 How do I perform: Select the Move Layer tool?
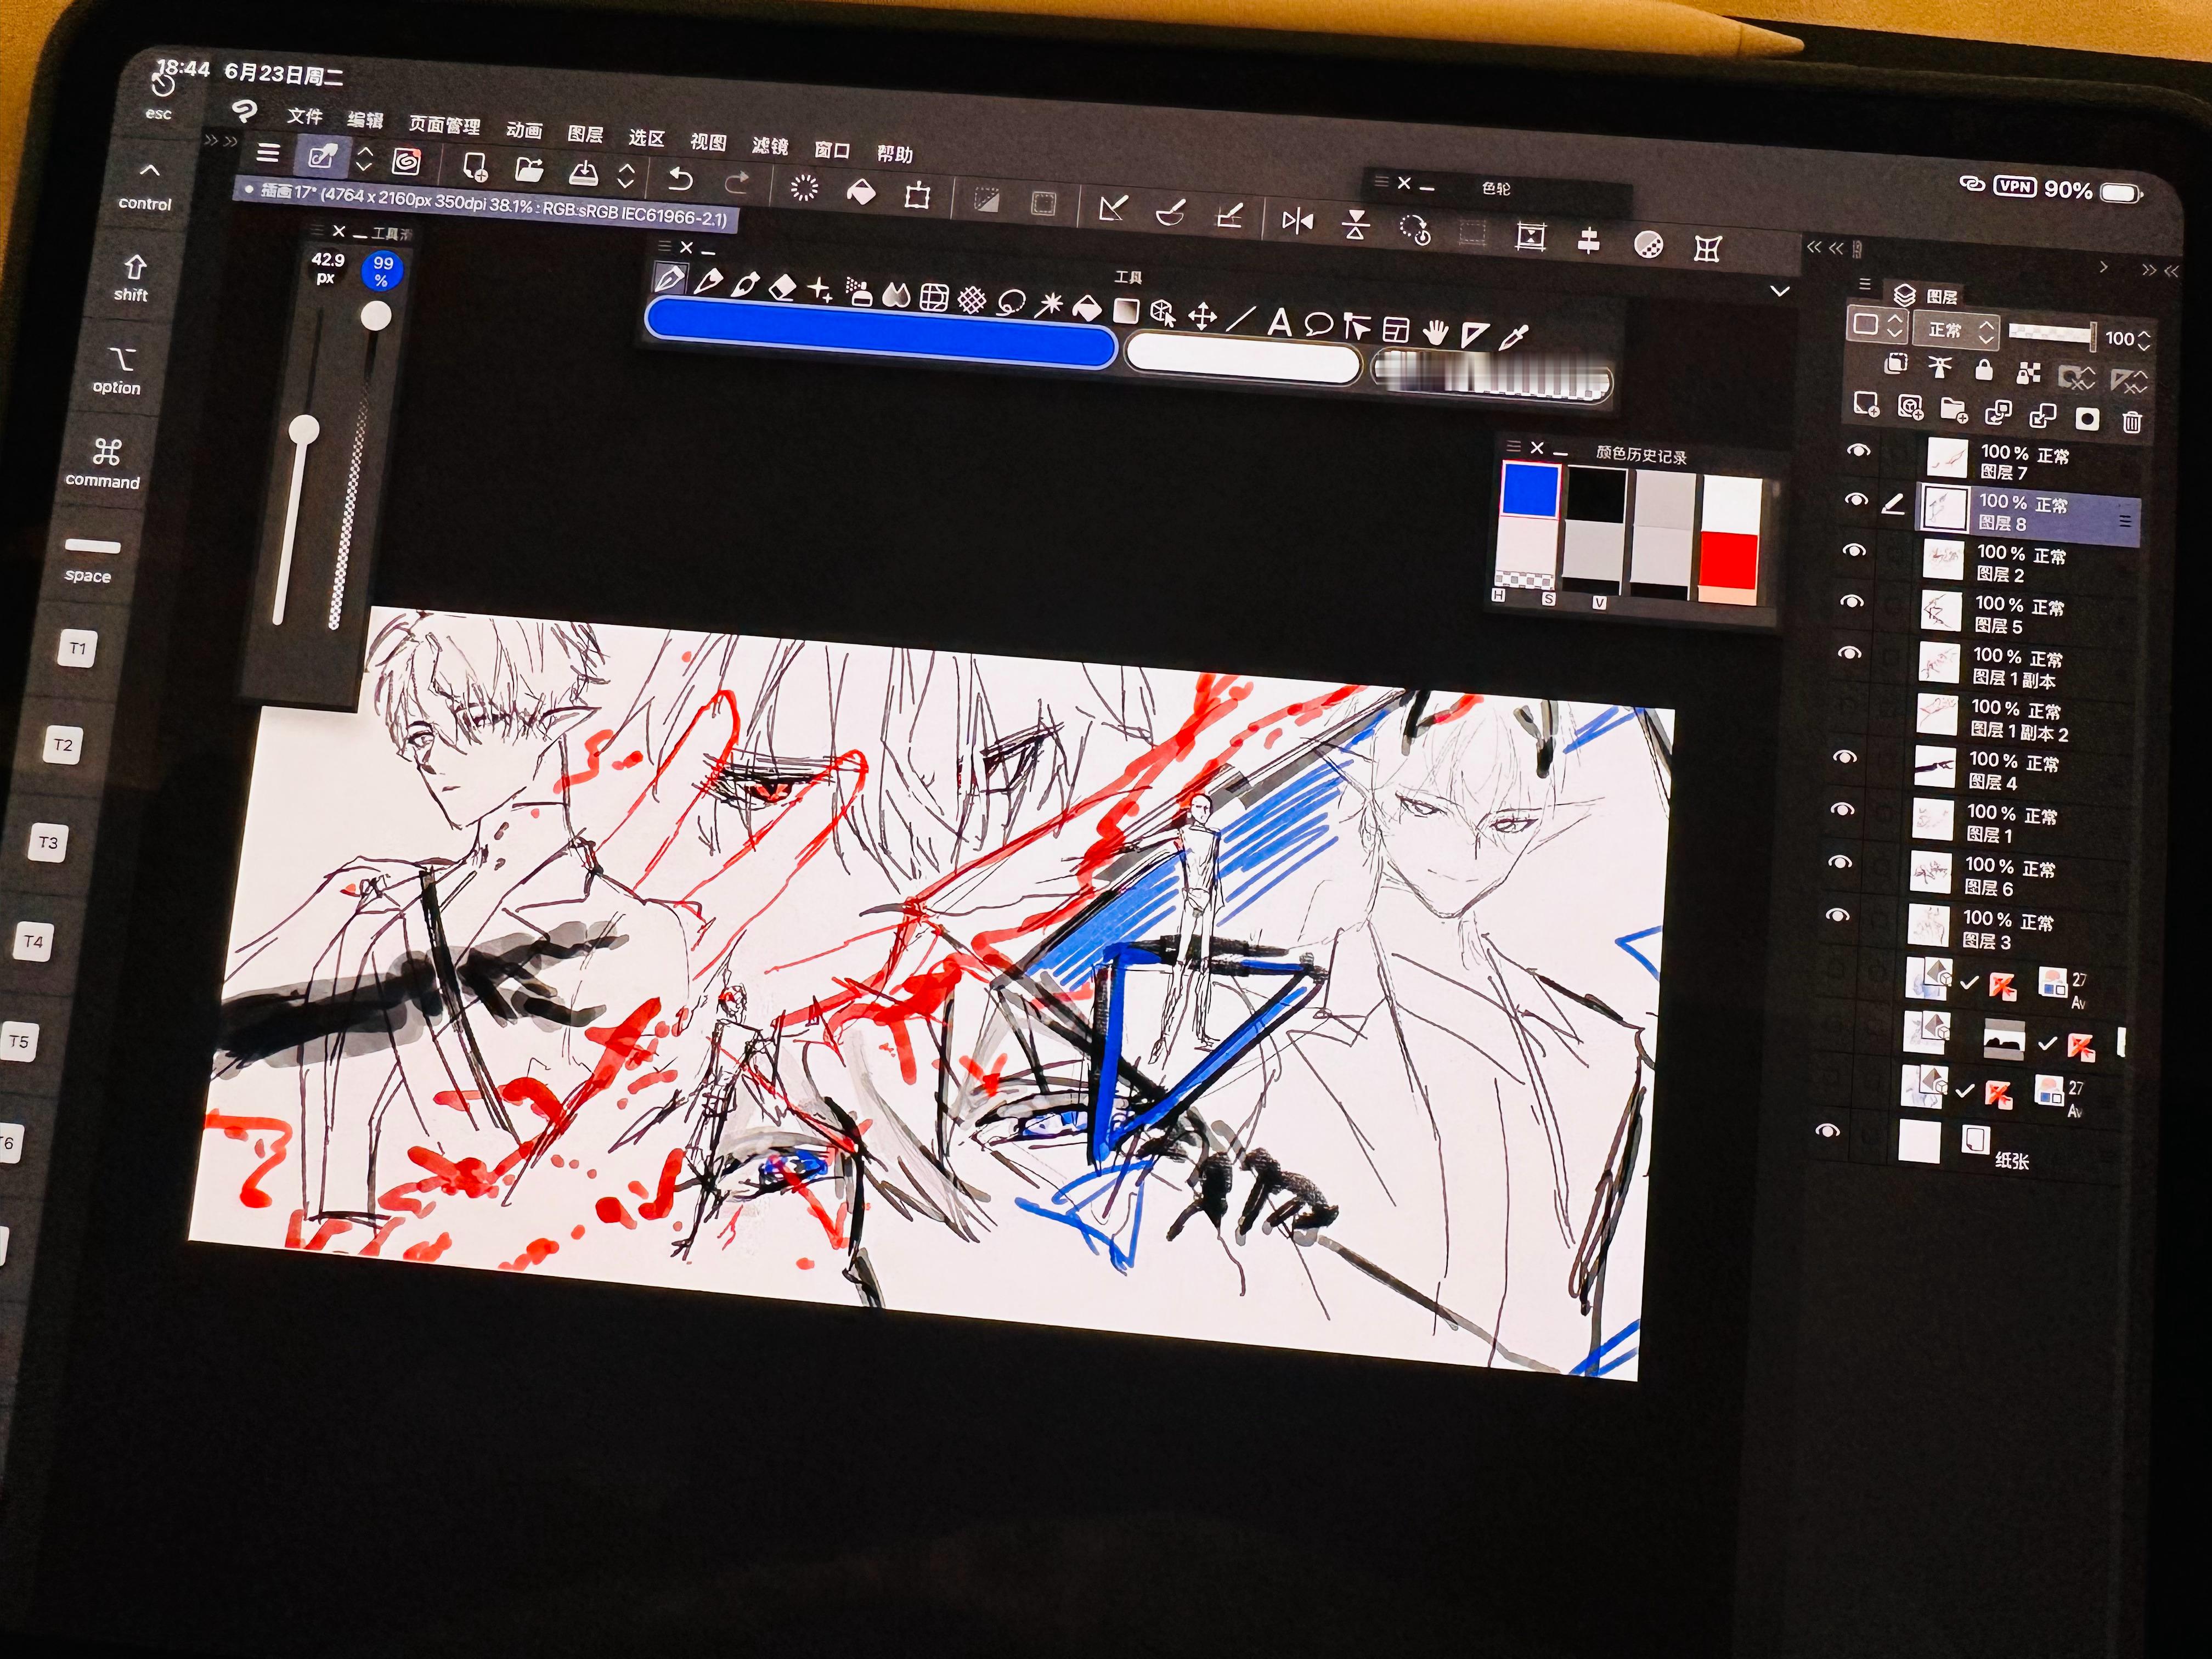[1202, 316]
